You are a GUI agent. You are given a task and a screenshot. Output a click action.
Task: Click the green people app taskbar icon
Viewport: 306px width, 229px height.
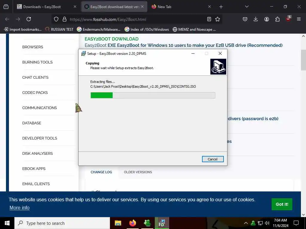coord(147,223)
